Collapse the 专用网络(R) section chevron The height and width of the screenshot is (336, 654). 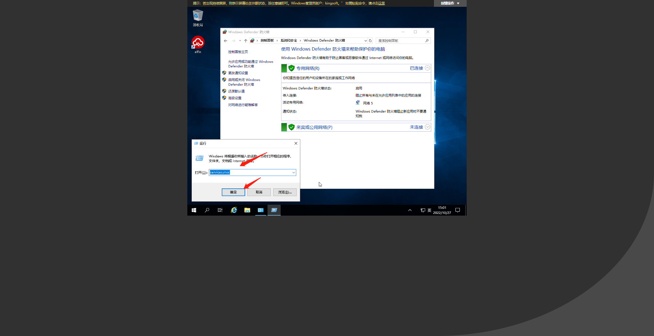pos(427,68)
